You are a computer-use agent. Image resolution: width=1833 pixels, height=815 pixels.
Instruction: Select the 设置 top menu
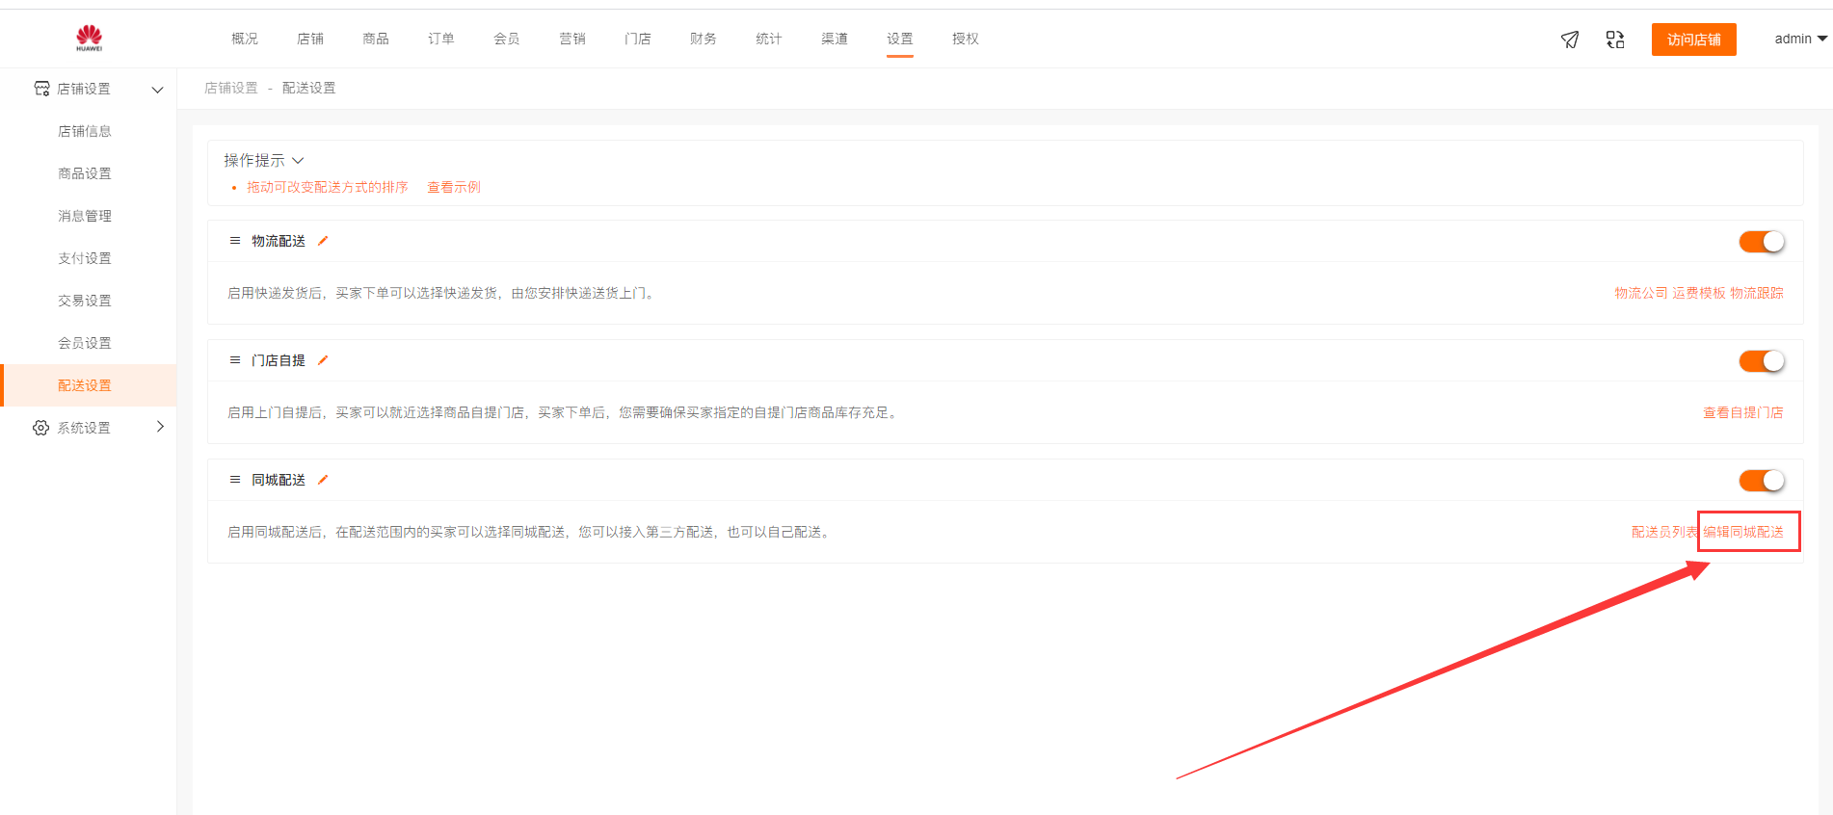tap(900, 39)
